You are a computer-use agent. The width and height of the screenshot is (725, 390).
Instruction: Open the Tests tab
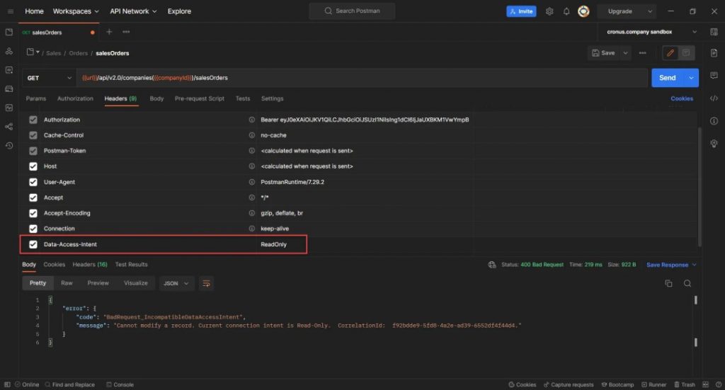coord(242,98)
